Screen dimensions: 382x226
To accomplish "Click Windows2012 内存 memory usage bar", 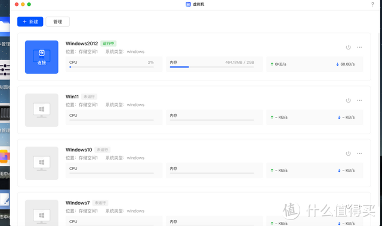I will (212, 67).
